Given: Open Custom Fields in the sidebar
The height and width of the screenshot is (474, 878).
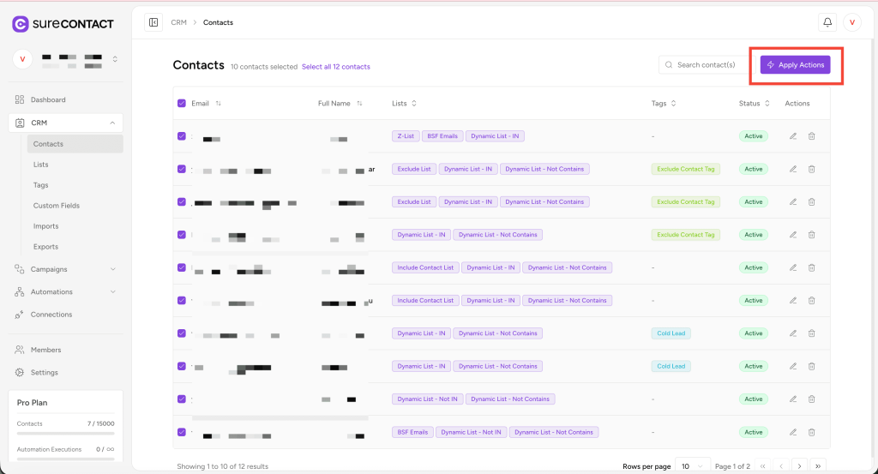Looking at the screenshot, I should (x=57, y=206).
